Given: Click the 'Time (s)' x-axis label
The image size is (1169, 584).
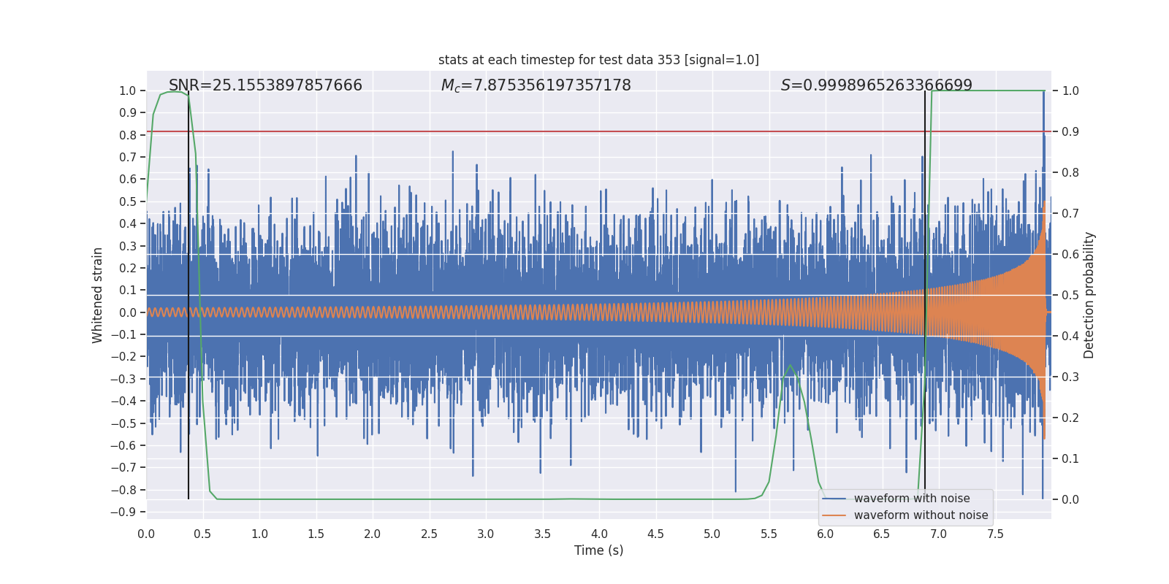Looking at the screenshot, I should [598, 550].
